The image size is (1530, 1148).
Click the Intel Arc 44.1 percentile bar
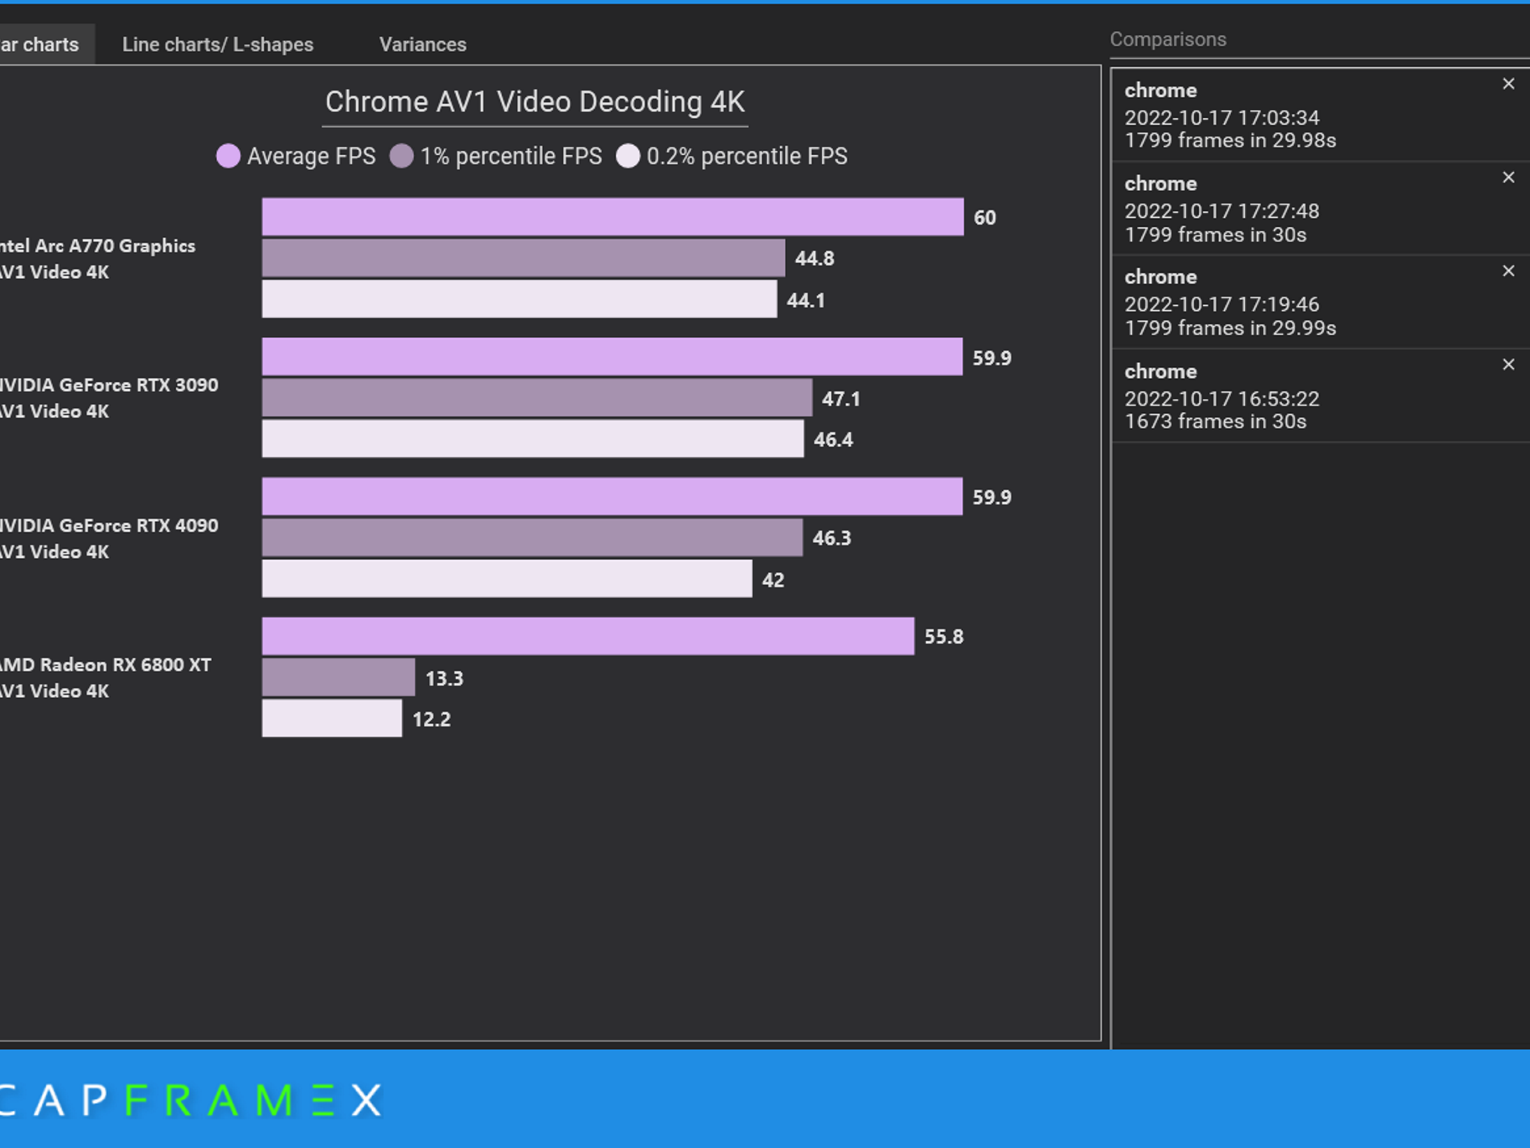tap(519, 299)
